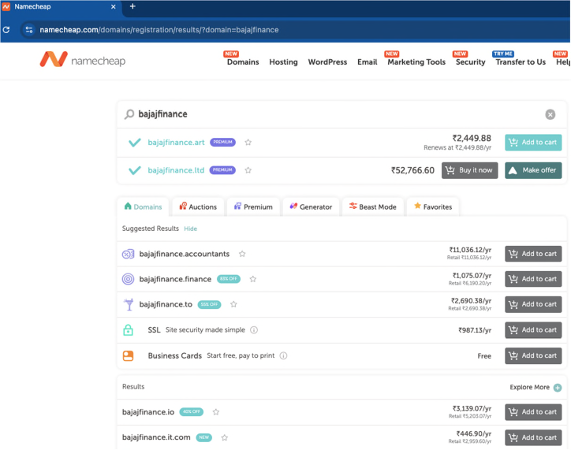Click Make offer for bajajfinance.ltd
Screen dimensions: 571x450
(x=533, y=170)
